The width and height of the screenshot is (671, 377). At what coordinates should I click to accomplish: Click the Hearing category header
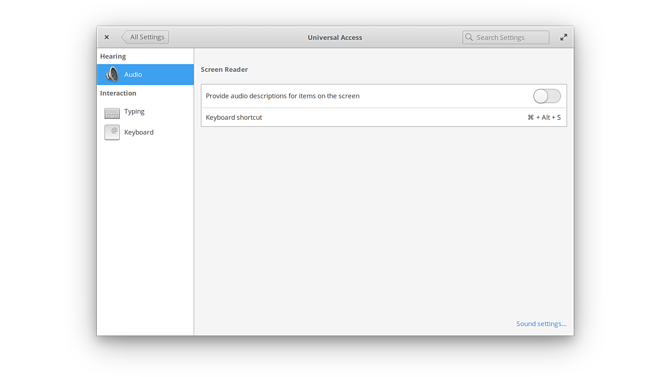coord(113,56)
